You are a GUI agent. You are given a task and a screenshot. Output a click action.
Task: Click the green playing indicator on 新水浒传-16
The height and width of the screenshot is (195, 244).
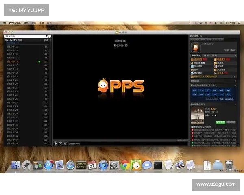39,62
